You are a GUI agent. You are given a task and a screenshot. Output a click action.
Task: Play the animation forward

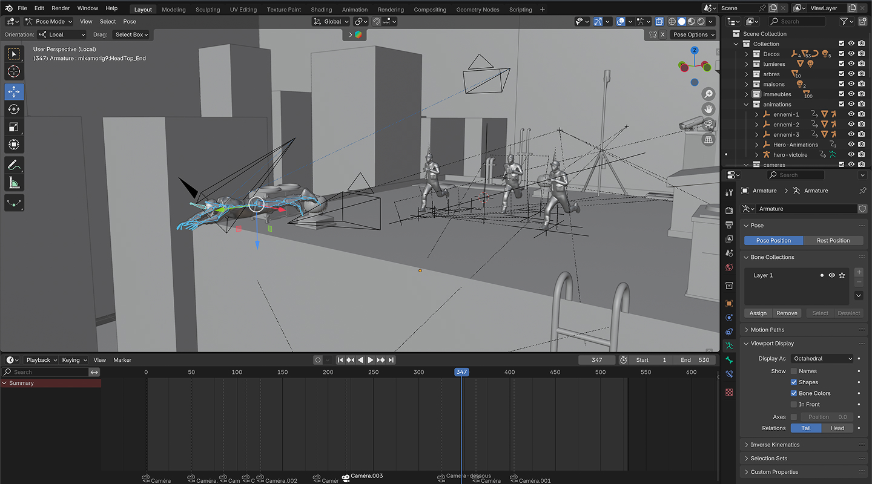tap(371, 360)
